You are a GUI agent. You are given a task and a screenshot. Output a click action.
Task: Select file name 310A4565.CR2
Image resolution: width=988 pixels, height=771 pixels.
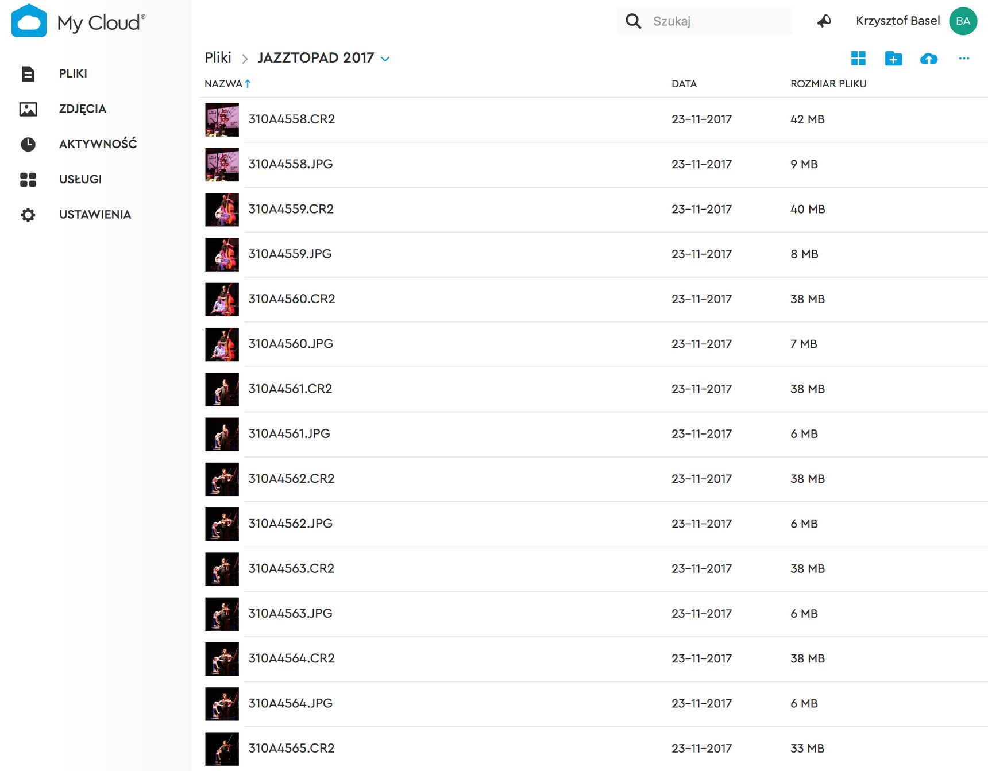pyautogui.click(x=291, y=748)
